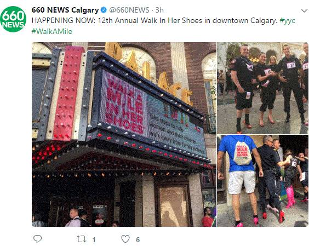The height and width of the screenshot is (246, 309).
Task: Retweet using the arrows icon
Action: tap(81, 239)
